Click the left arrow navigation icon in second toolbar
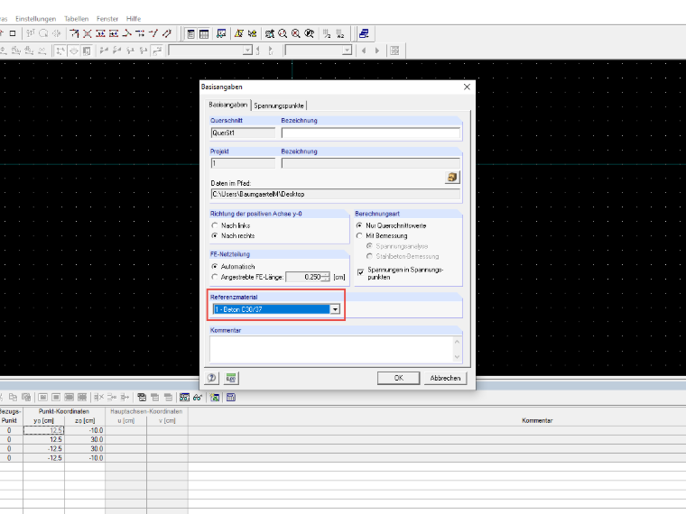Image resolution: width=686 pixels, height=514 pixels. click(x=364, y=50)
